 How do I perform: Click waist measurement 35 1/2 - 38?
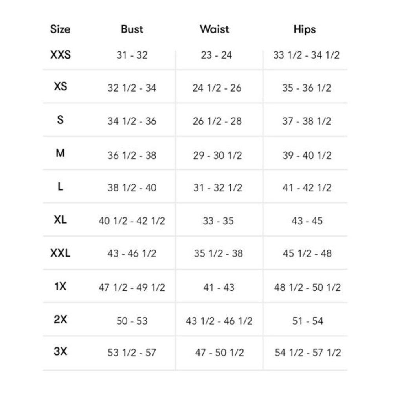tap(218, 254)
